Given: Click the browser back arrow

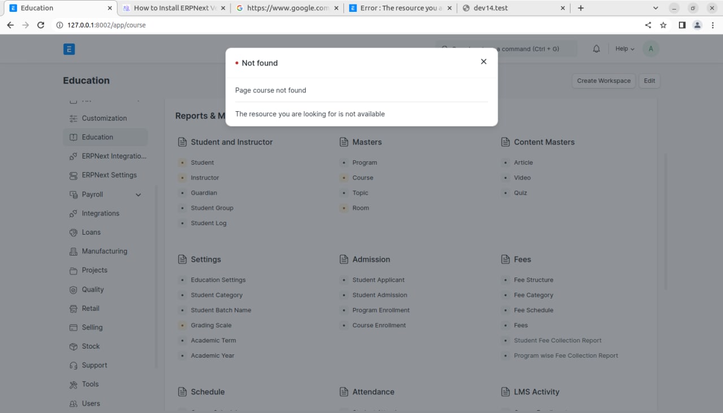Looking at the screenshot, I should (10, 25).
